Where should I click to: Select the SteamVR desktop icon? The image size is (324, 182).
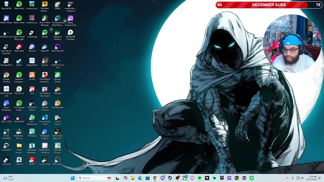pyautogui.click(x=45, y=48)
